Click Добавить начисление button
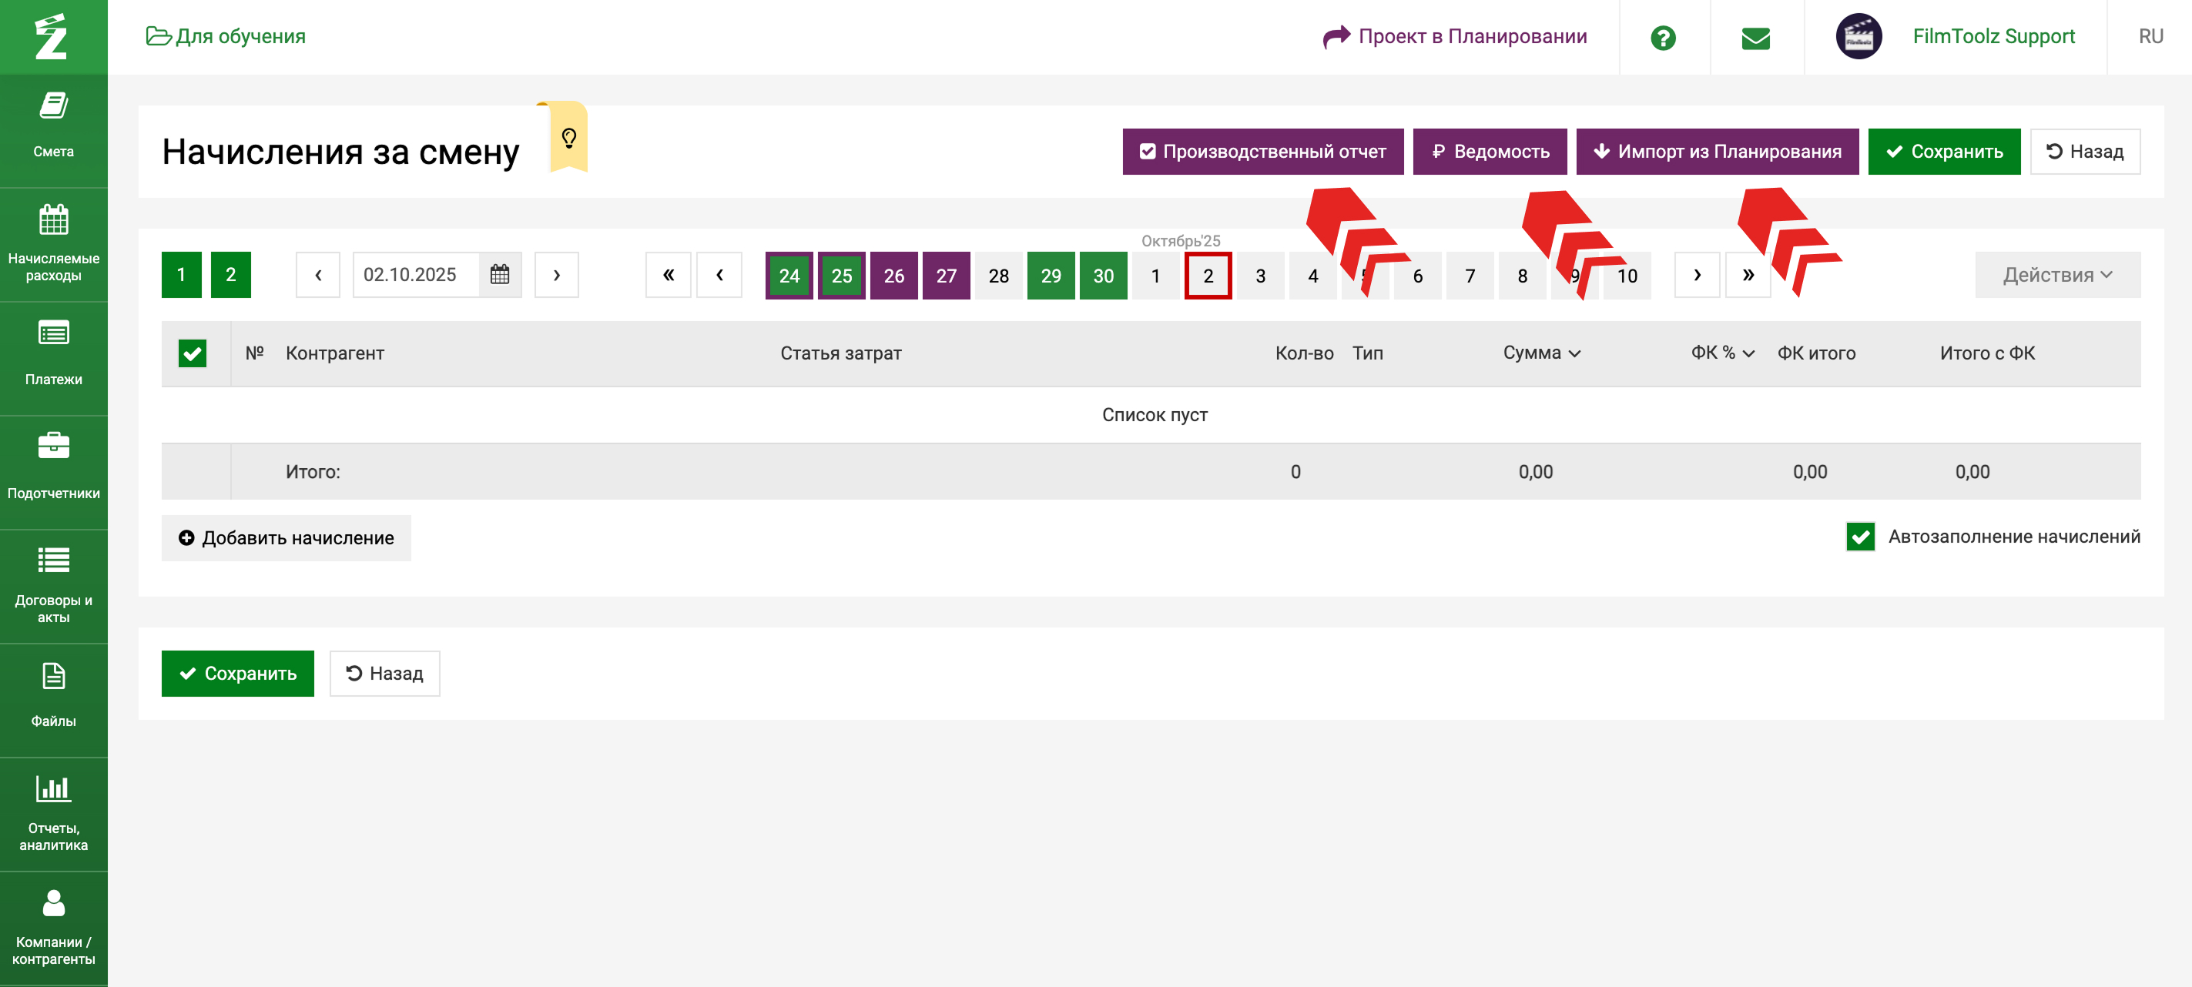 point(286,537)
